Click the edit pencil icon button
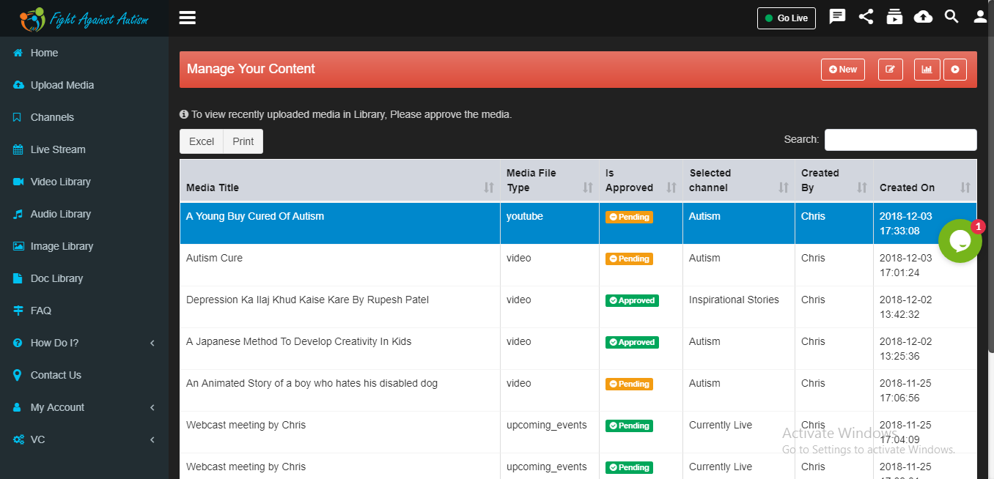Screen dimensions: 994x479 click(x=890, y=70)
